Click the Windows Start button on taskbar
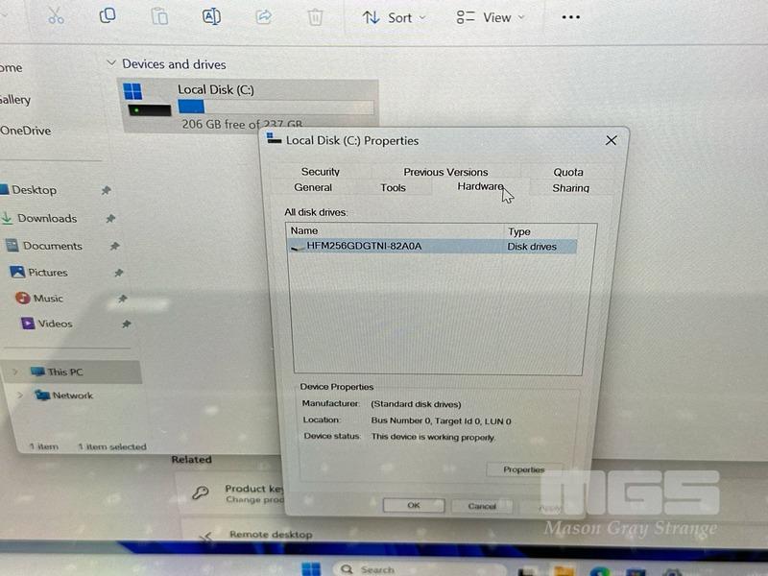 [310, 568]
